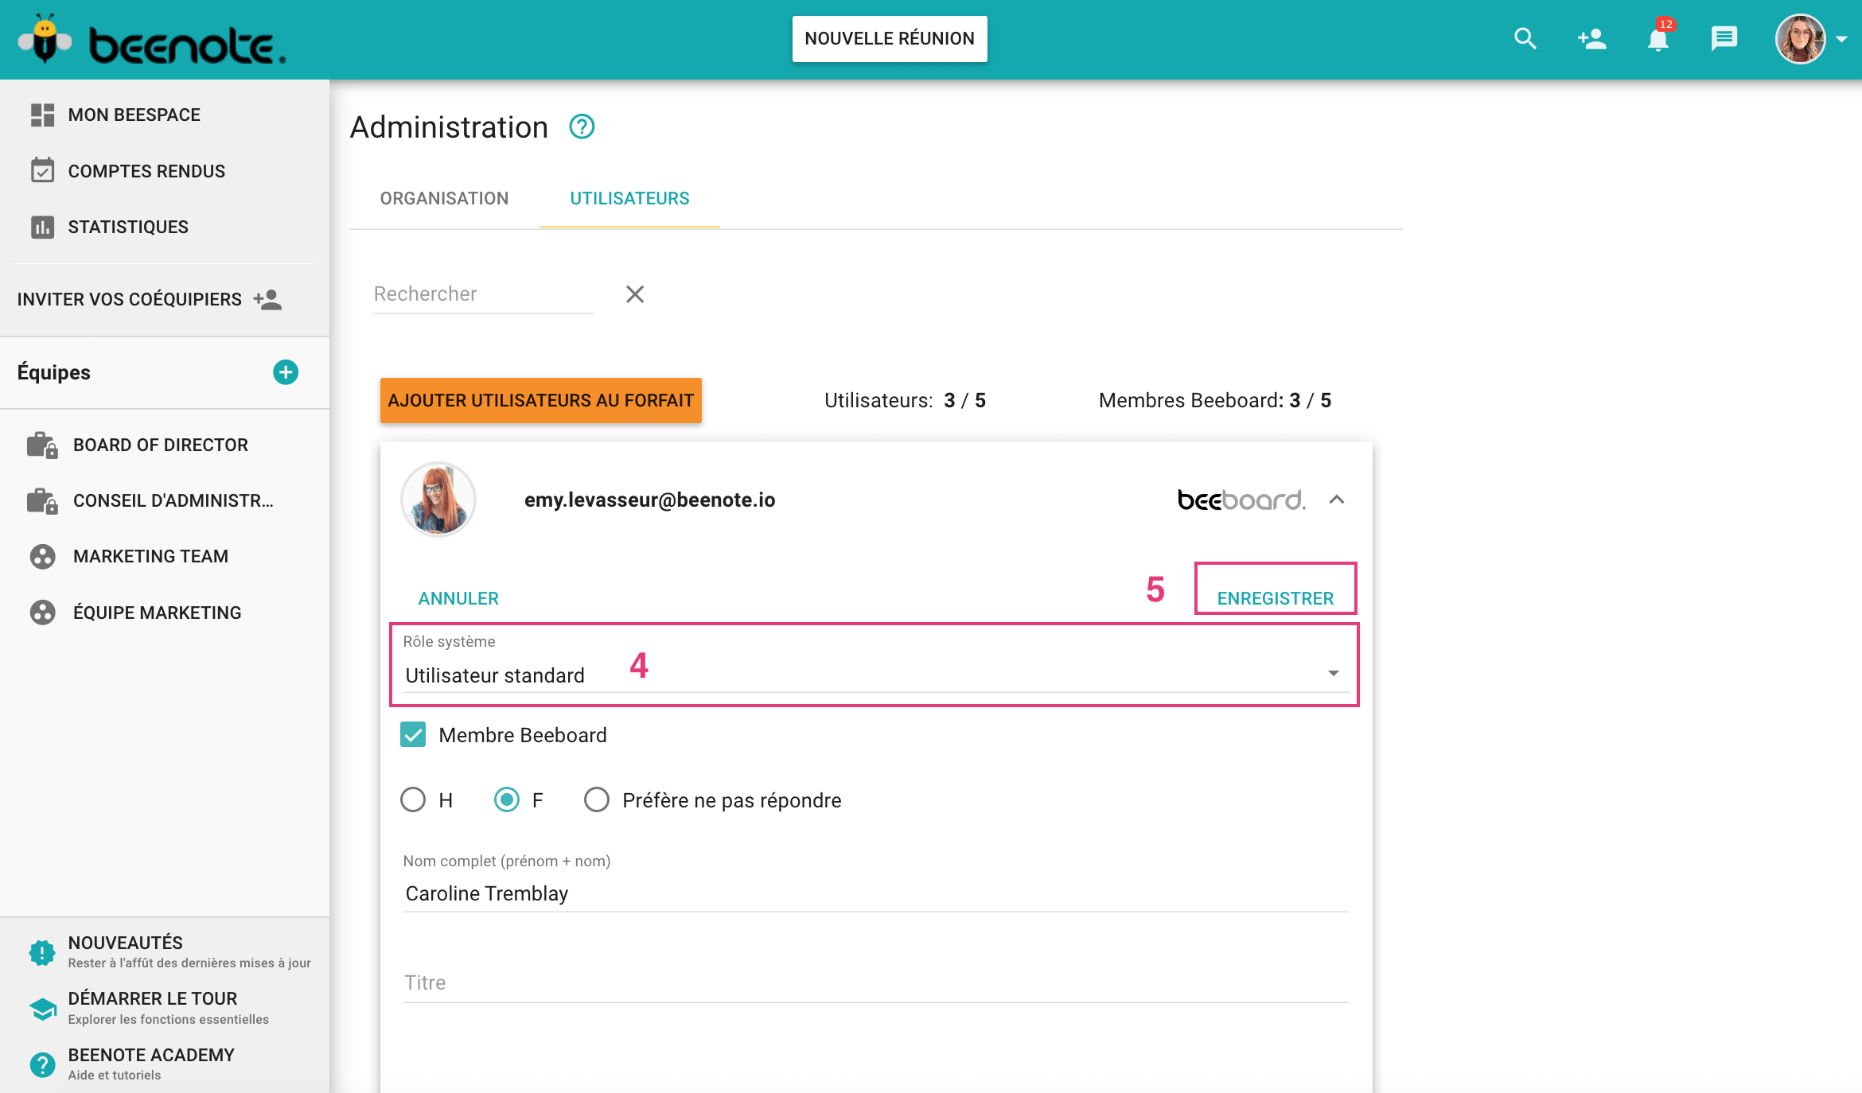Screen dimensions: 1862x1093
Task: Click the user photo of emy.levasseur
Action: pyautogui.click(x=438, y=500)
